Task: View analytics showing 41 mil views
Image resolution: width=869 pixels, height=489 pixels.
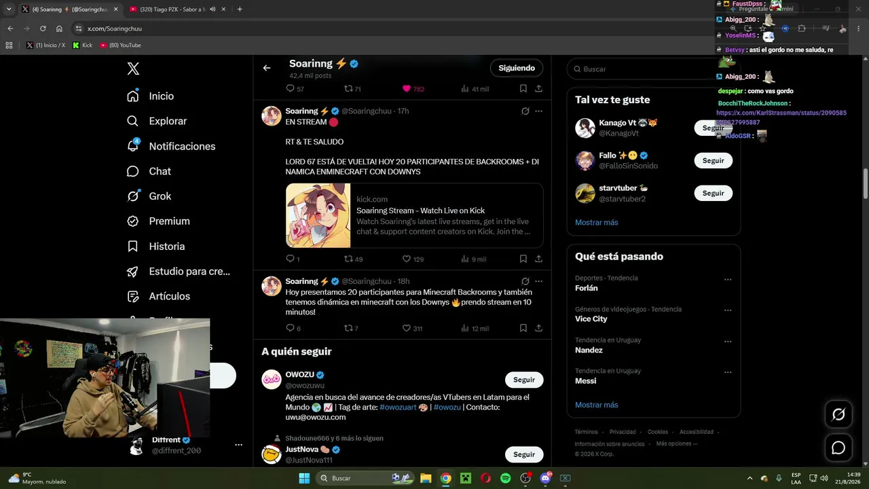Action: point(475,89)
